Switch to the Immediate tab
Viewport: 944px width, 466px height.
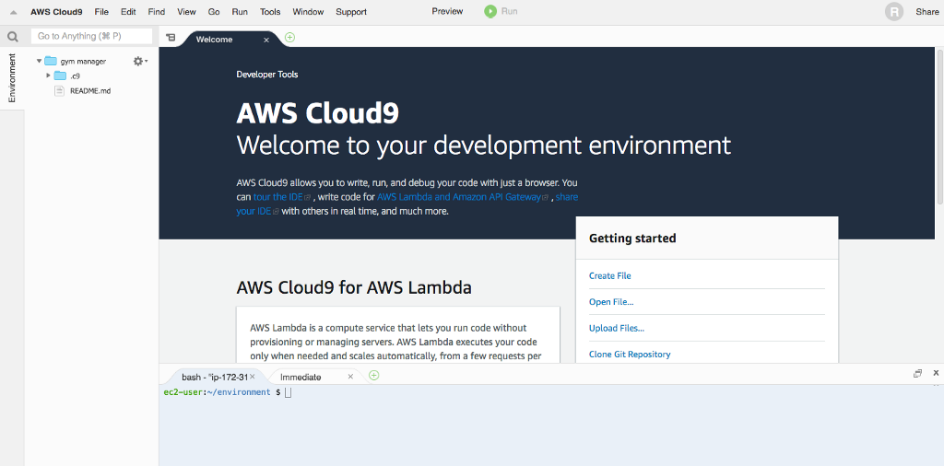pos(301,377)
